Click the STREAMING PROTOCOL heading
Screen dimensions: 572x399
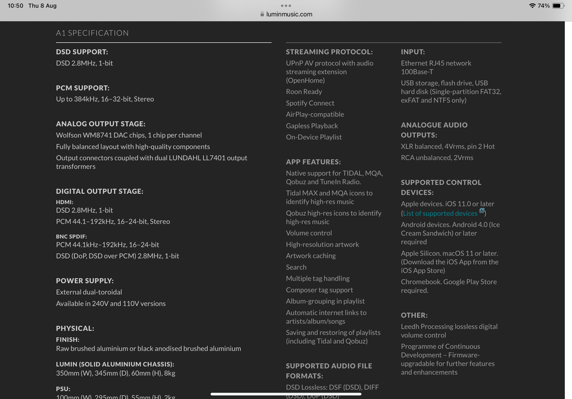(x=329, y=52)
